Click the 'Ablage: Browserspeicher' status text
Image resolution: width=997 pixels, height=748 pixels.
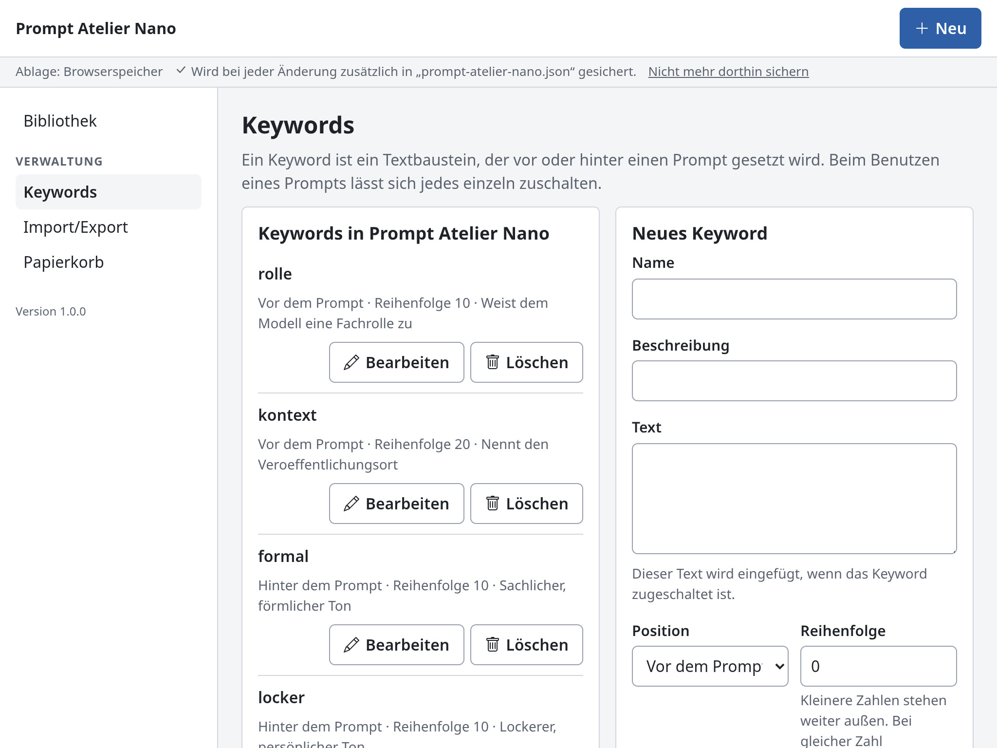point(89,72)
